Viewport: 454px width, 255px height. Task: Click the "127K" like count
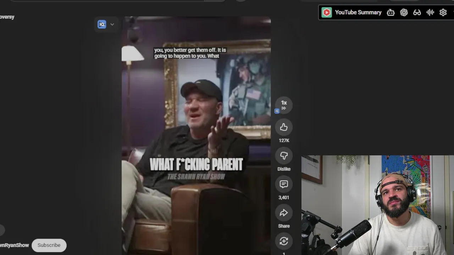pos(284,141)
